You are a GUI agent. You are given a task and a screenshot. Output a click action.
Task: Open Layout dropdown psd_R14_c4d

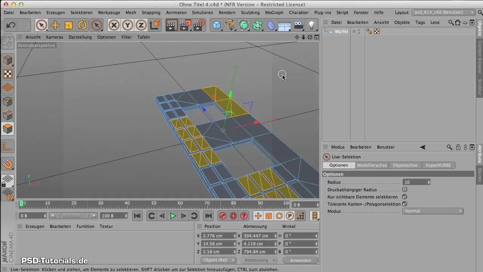tap(443, 12)
